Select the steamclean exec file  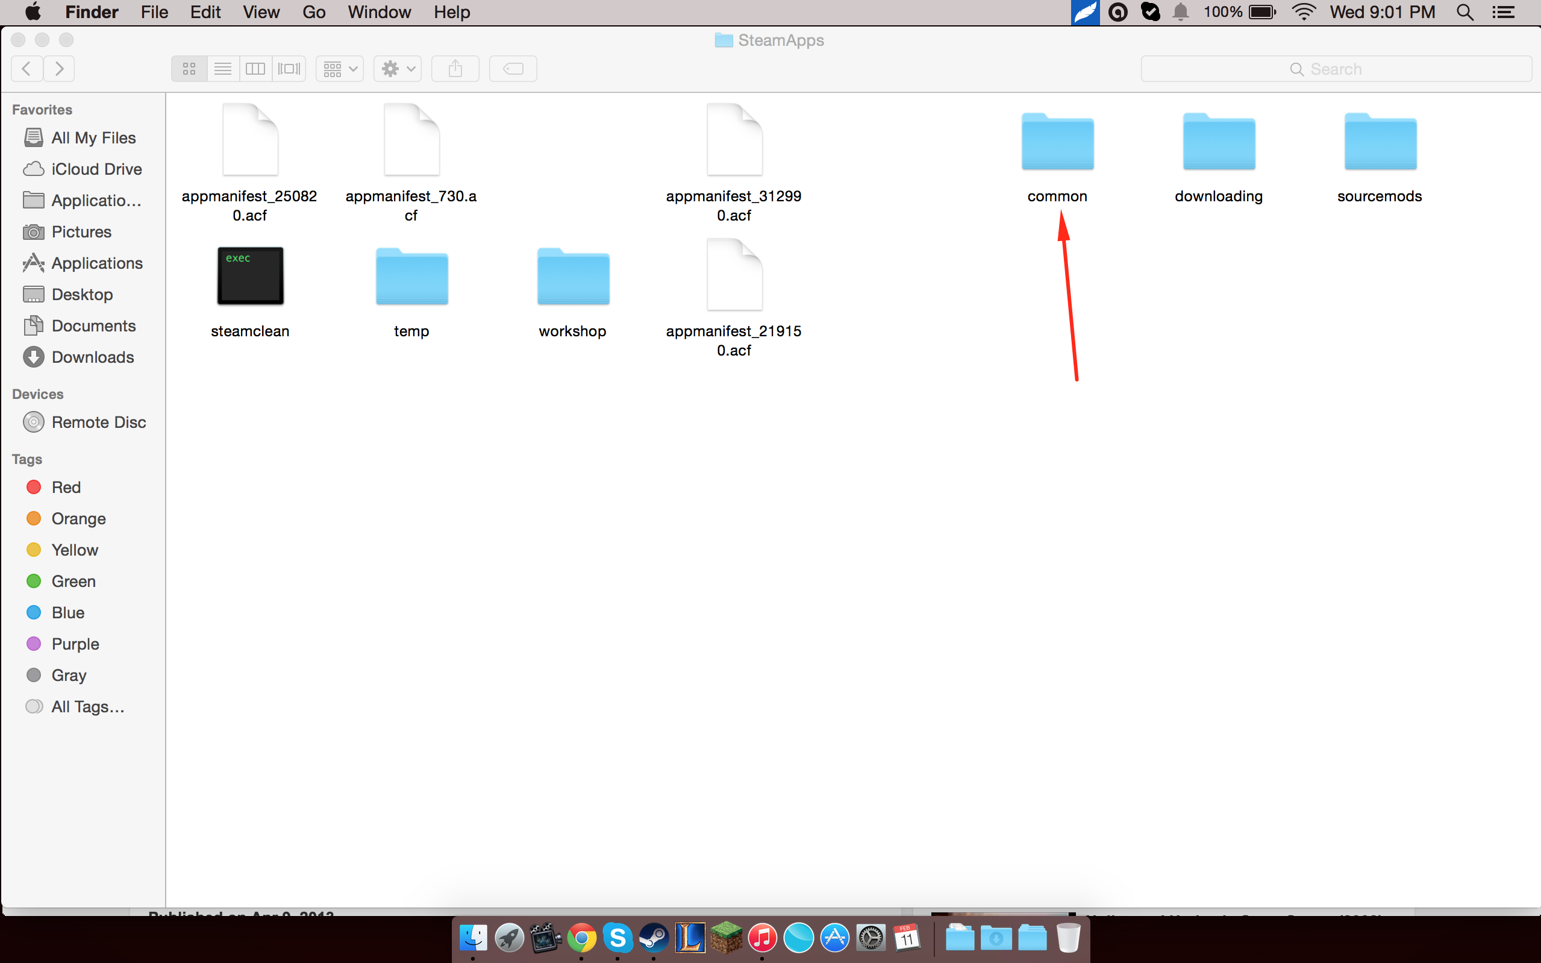250,277
